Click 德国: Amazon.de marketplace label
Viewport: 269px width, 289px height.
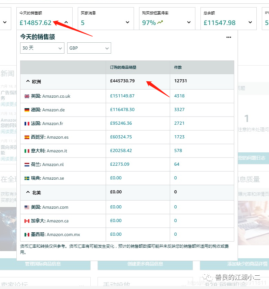[48, 110]
